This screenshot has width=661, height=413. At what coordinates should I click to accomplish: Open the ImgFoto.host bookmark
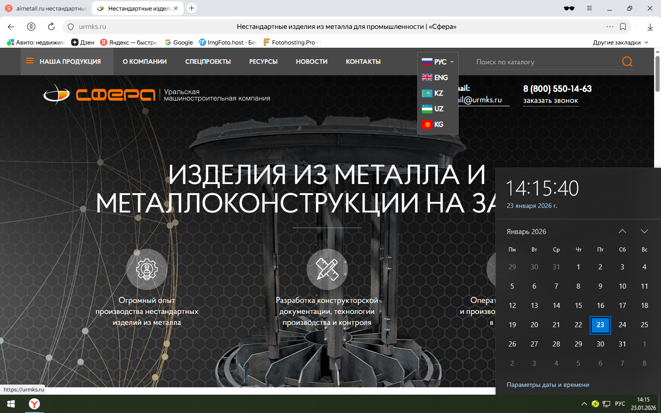coord(228,42)
